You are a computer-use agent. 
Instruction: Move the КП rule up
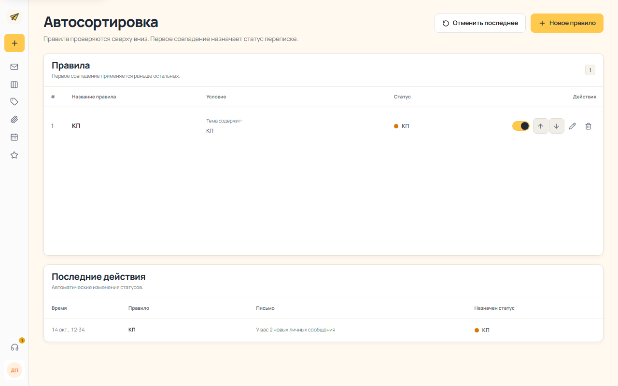(x=541, y=126)
